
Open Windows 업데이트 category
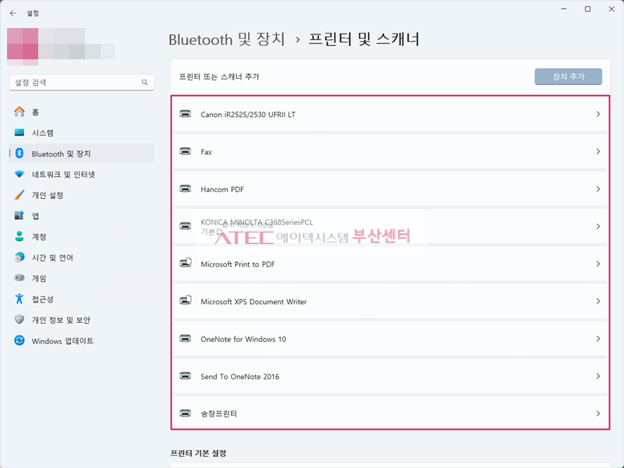(82, 341)
